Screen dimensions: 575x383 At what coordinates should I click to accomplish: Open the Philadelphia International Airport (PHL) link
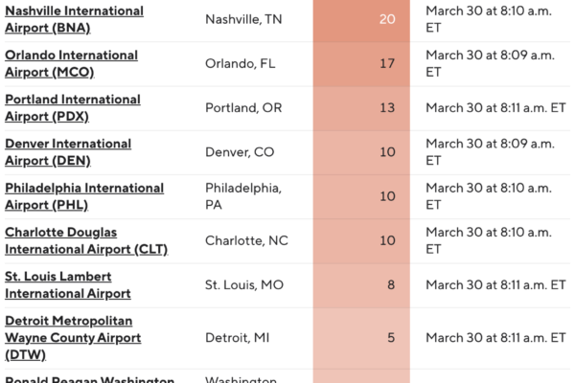[x=84, y=195]
